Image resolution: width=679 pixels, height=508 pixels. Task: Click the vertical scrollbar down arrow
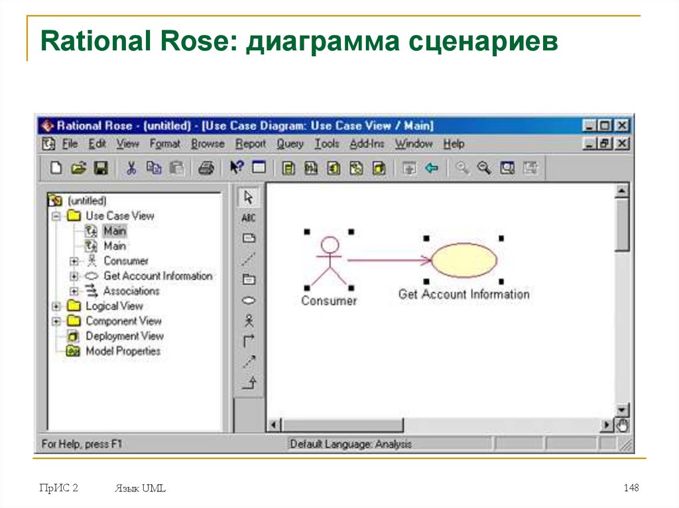pos(622,410)
